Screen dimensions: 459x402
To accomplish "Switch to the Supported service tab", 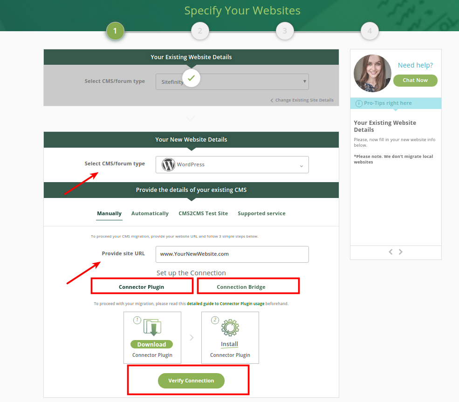I will tap(261, 214).
